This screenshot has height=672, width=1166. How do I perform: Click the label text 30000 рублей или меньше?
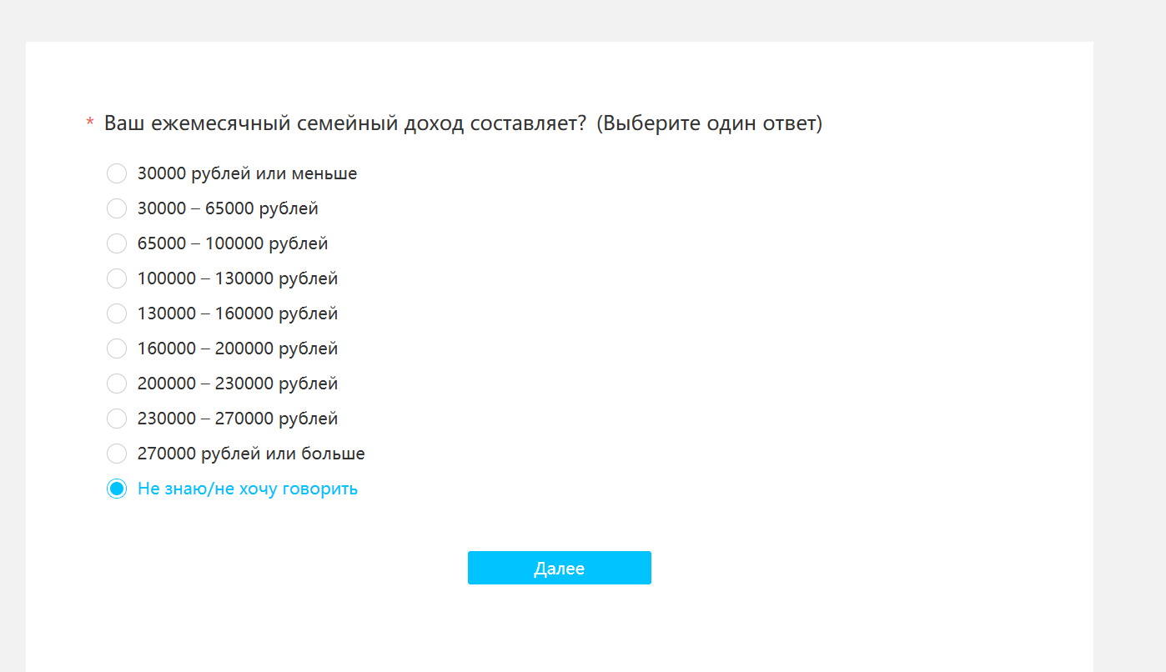click(247, 173)
